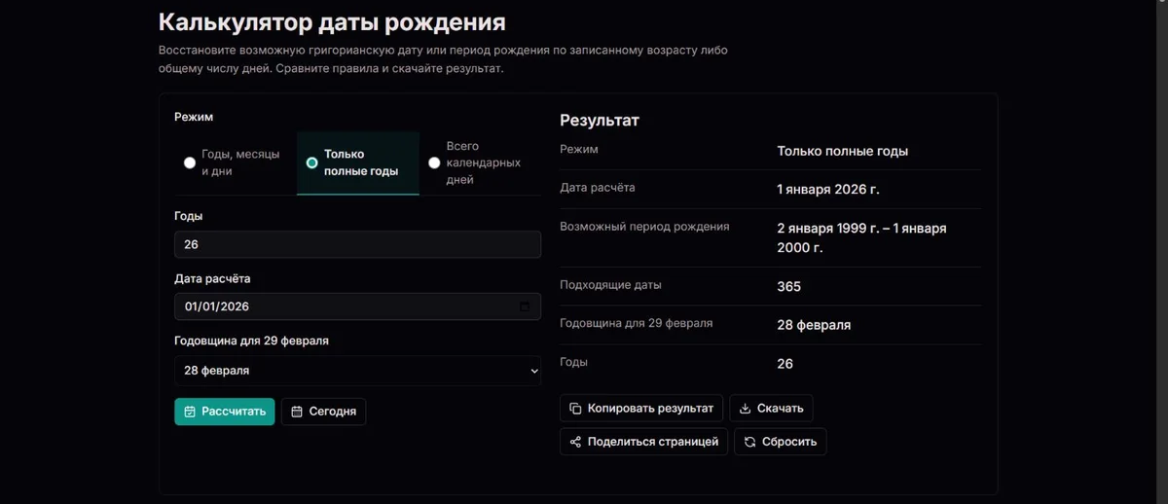Click the copy icon on Копировать результат

coord(575,409)
